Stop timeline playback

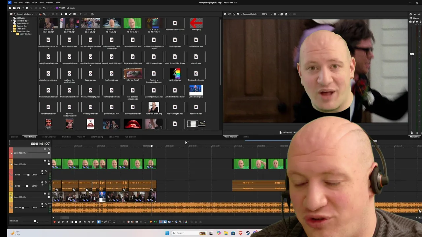pos(76,222)
